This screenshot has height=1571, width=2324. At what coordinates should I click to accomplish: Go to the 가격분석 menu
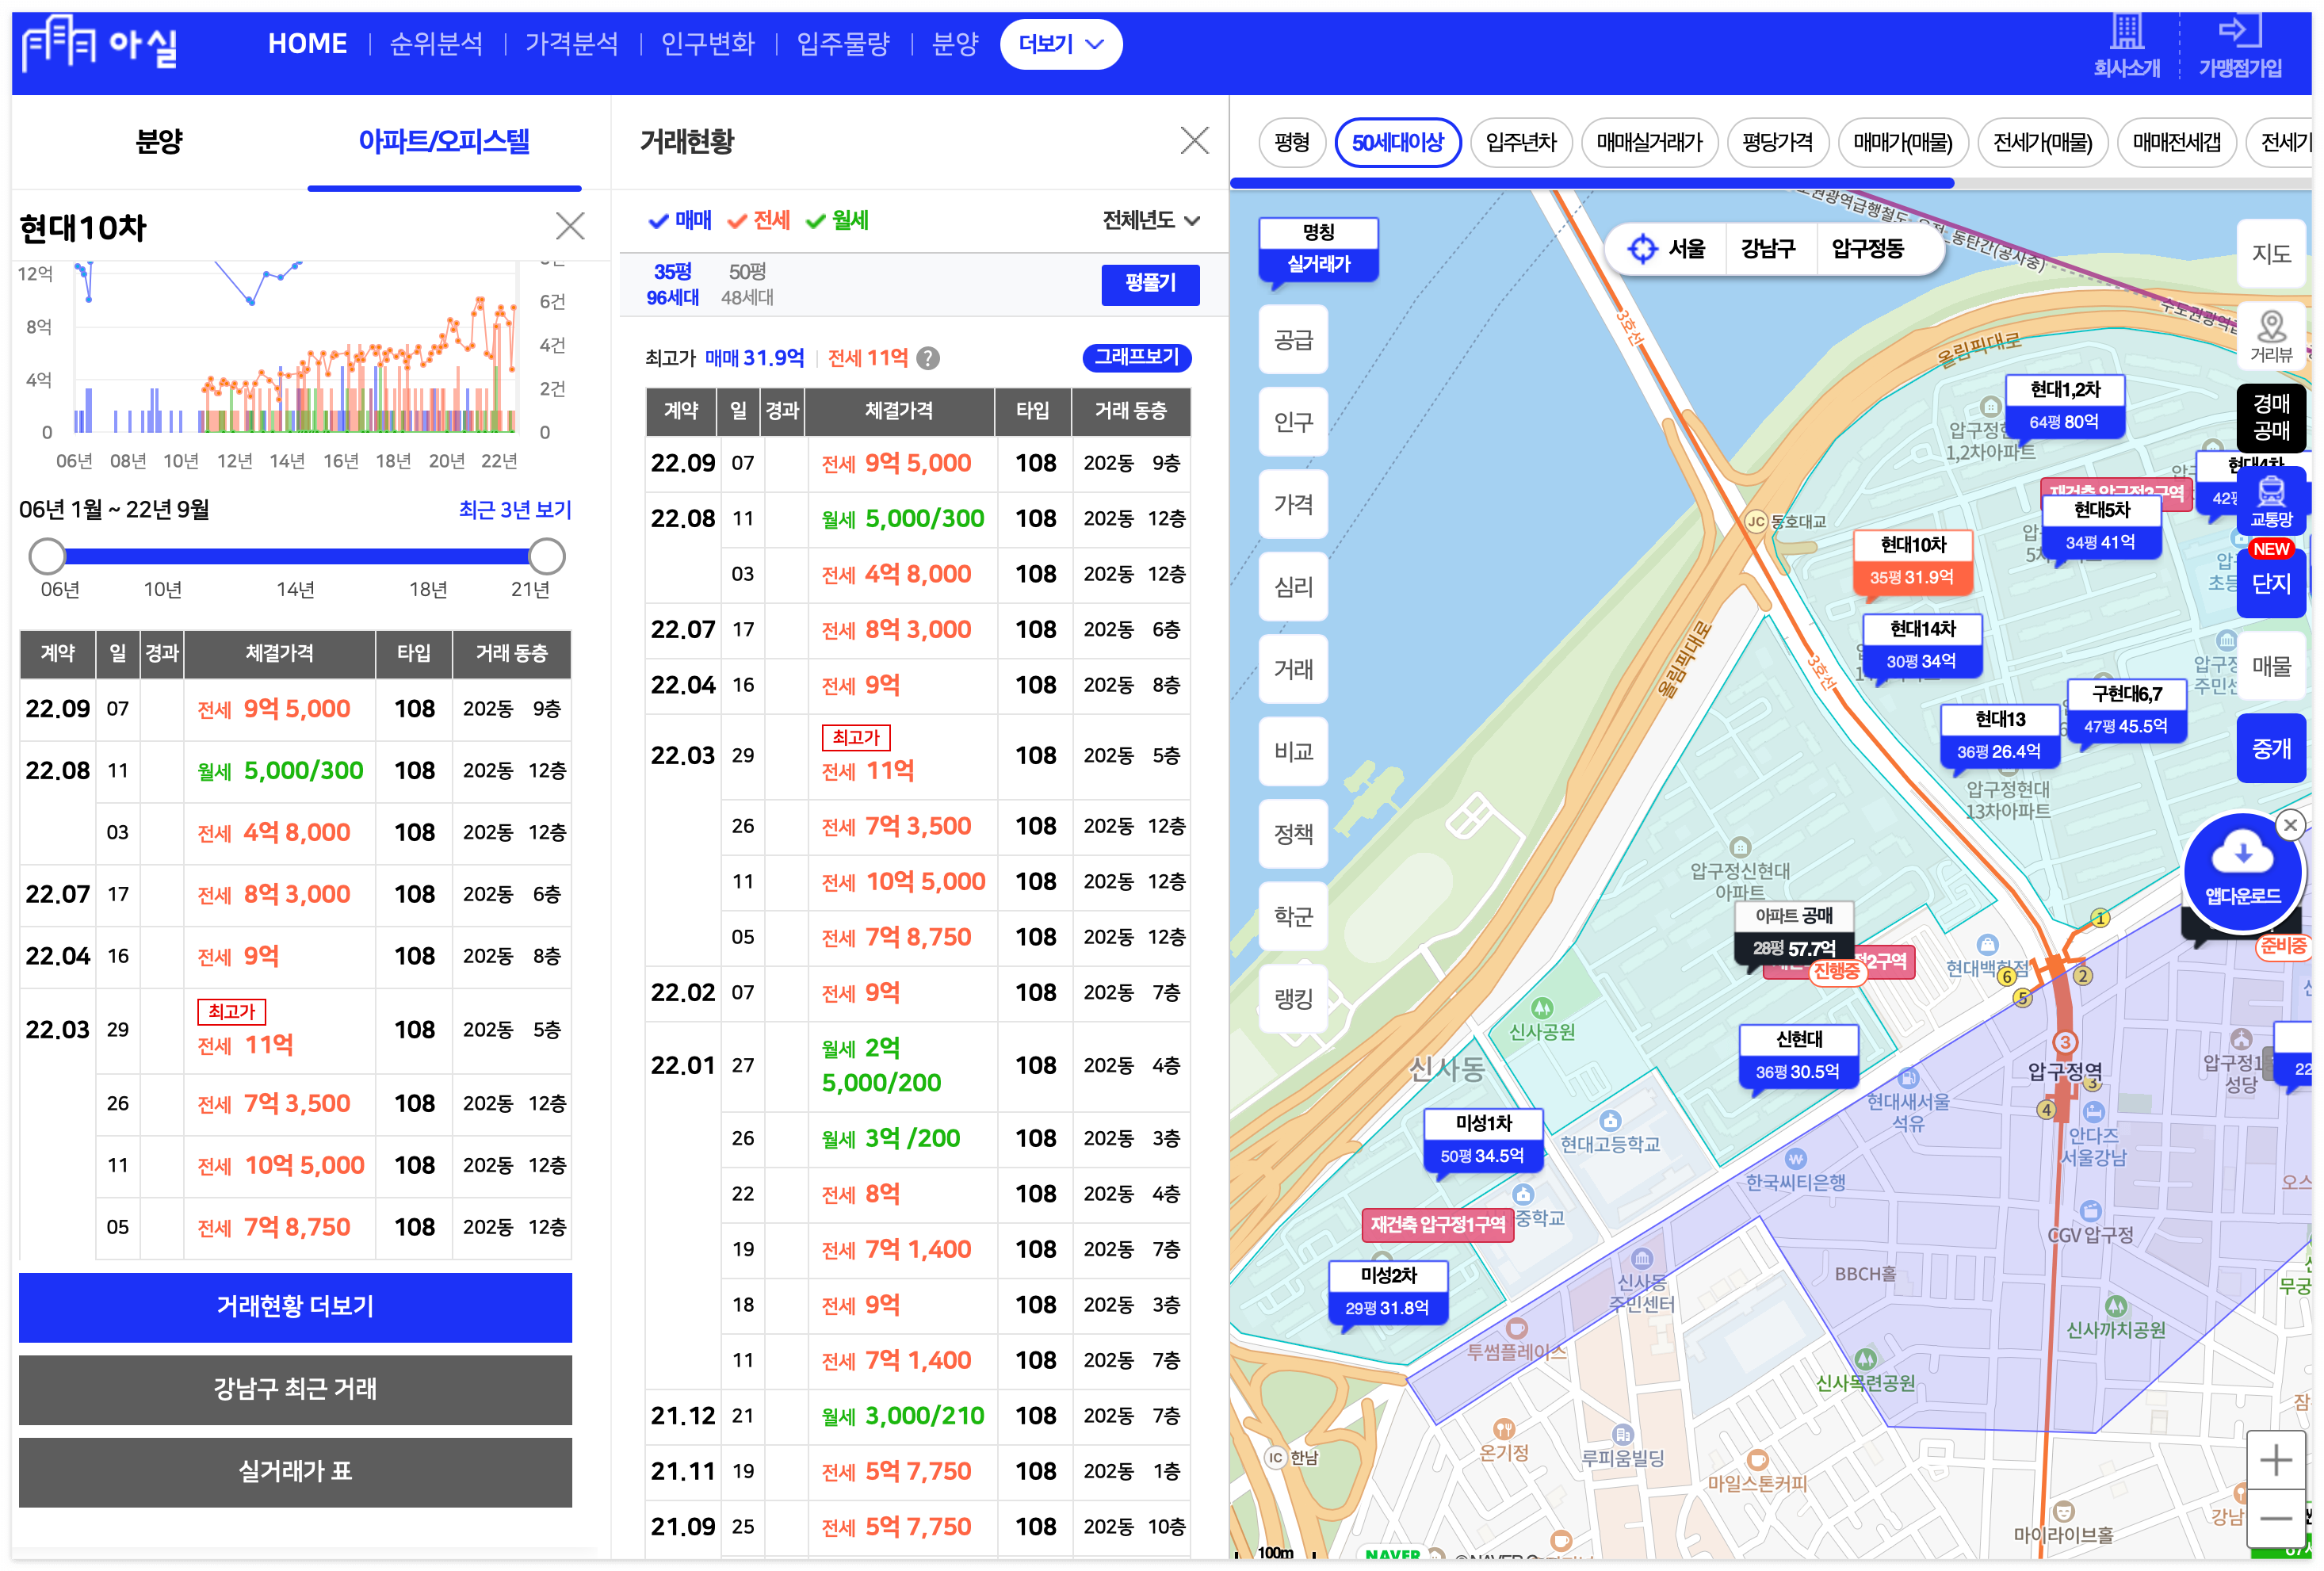tap(571, 44)
